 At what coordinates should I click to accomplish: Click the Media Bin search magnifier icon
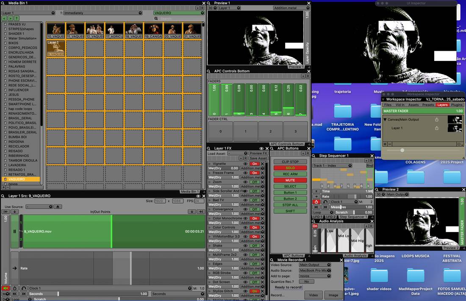tap(156, 19)
